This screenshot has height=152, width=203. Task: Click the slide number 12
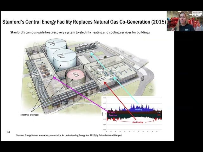point(9,132)
